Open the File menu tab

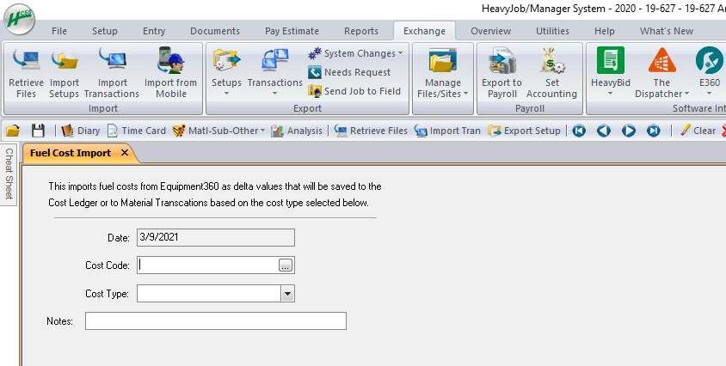[59, 31]
